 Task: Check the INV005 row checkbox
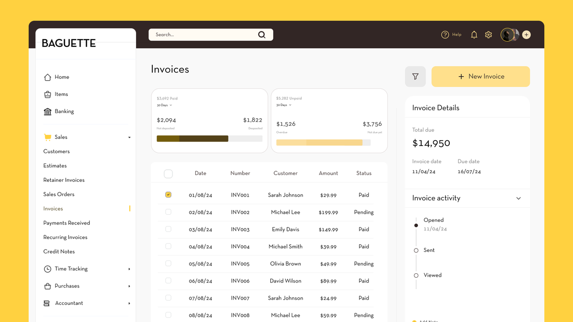click(x=168, y=263)
